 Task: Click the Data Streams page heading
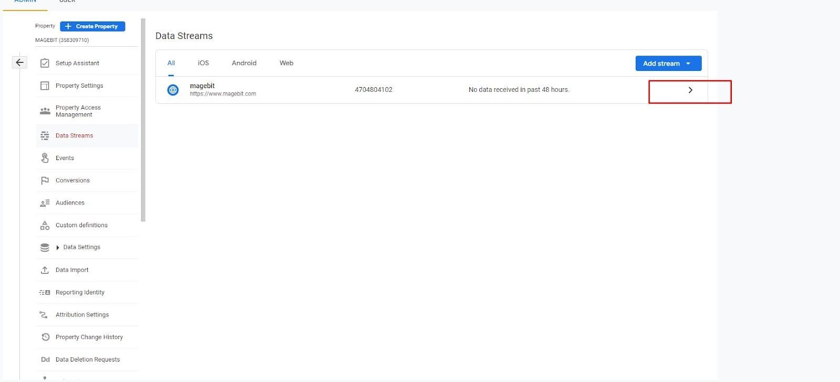(184, 36)
